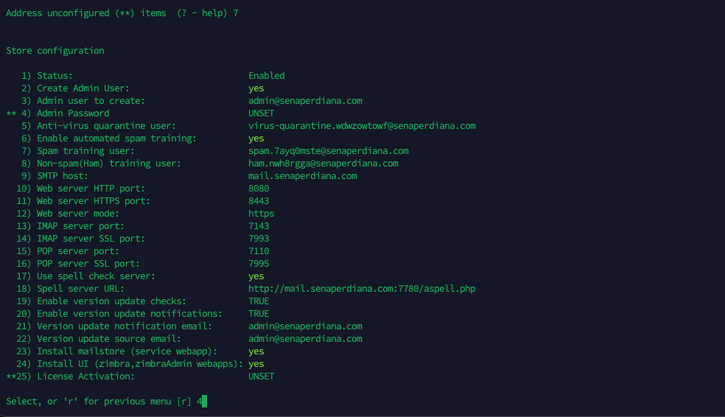Click the mail.senaperdiana.com SMTP host value
This screenshot has width=725, height=417.
click(x=303, y=176)
